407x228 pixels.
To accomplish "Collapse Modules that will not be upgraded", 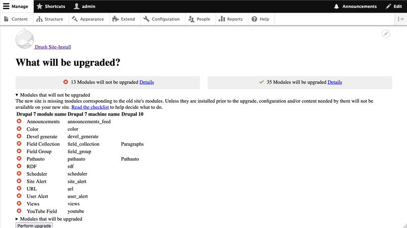I will tap(53, 95).
